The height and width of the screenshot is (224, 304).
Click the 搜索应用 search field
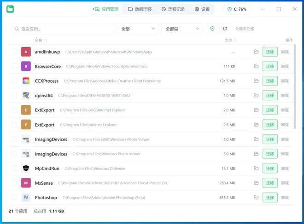(63, 29)
